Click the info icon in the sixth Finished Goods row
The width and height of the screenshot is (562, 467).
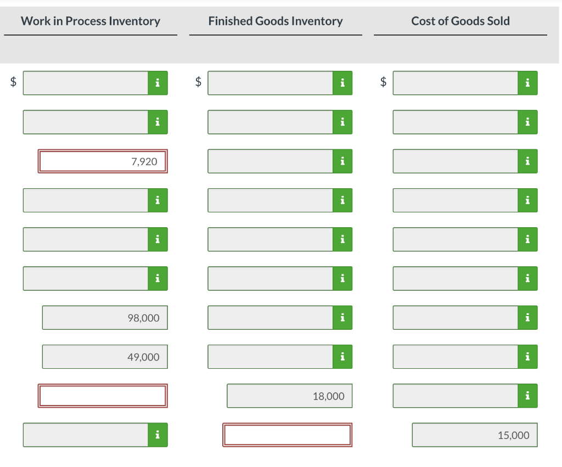(x=342, y=278)
